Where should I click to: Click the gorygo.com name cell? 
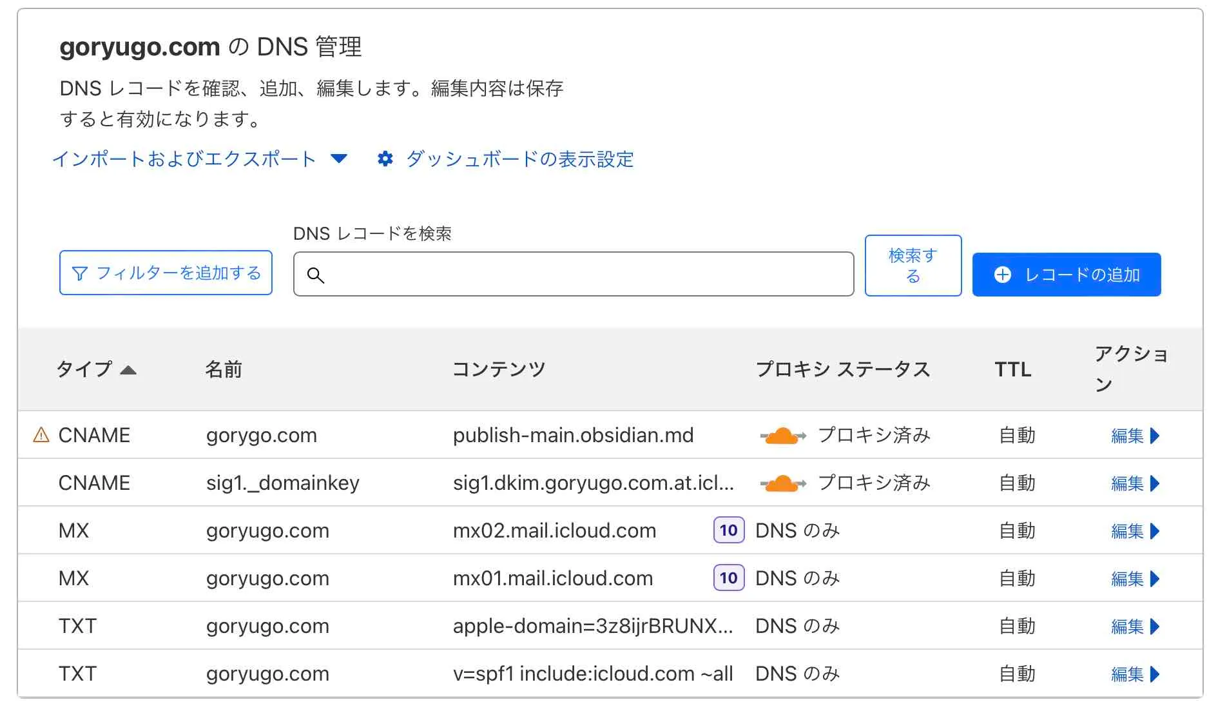click(x=262, y=435)
